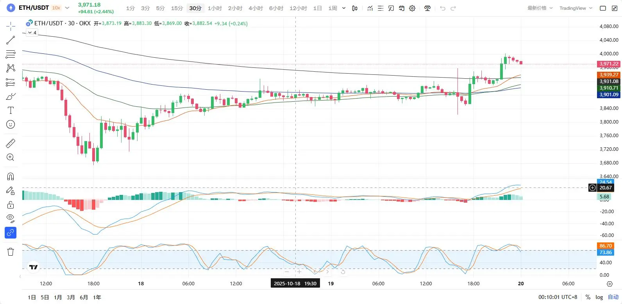Click the 10x leverage badge

(x=56, y=8)
